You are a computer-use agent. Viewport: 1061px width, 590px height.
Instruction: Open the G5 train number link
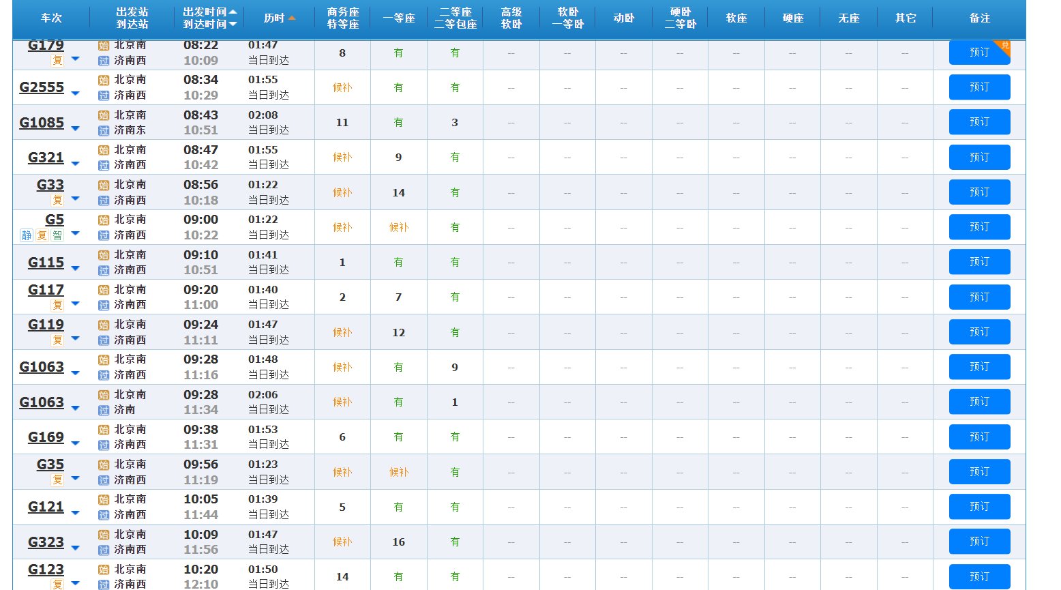(55, 220)
